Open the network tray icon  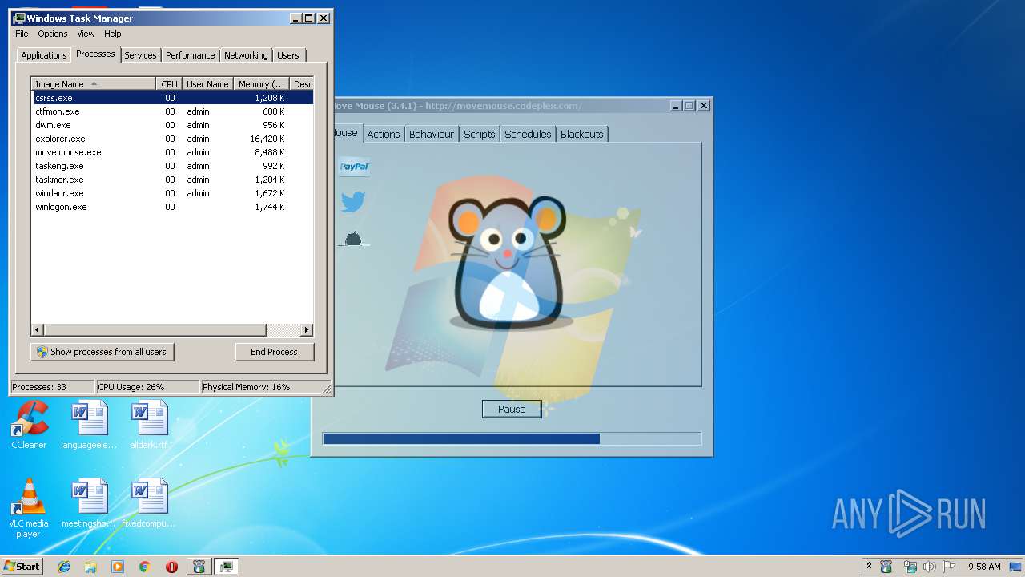tap(910, 567)
